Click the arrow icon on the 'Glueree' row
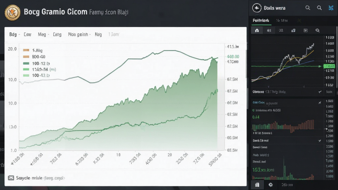Screen dimensions: 338x190 click(x=320, y=92)
